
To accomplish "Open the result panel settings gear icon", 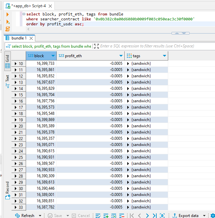I will (x=212, y=216).
